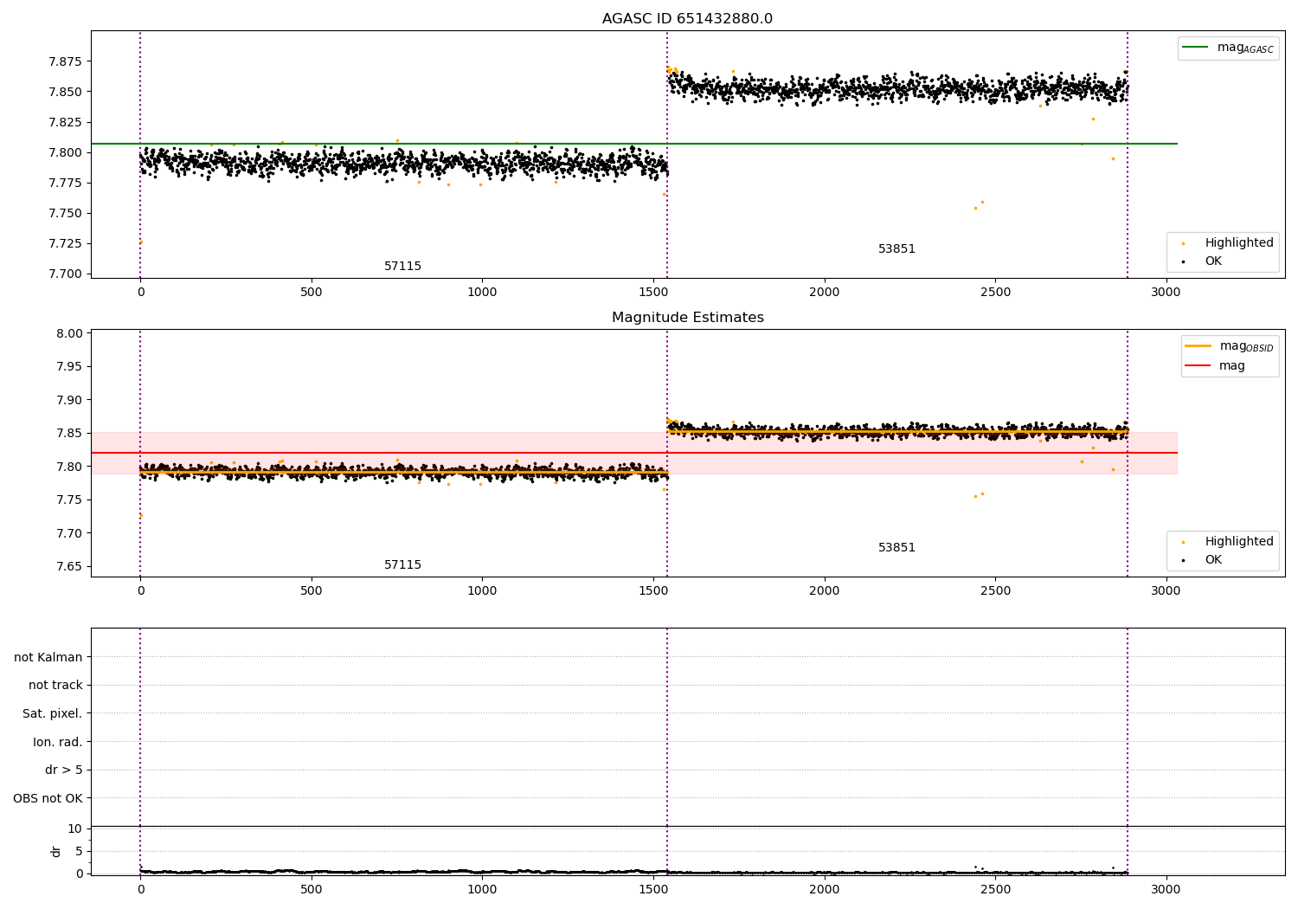Click x-axis tick 2000 under Magnitude Estimates plot
Screen dimensions: 1298x909
pyautogui.click(x=824, y=590)
